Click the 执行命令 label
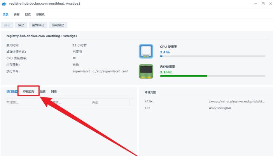The image size is (273, 156). 13,71
